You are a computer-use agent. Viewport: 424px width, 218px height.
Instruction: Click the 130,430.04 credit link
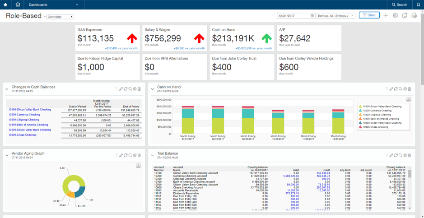[323, 173]
